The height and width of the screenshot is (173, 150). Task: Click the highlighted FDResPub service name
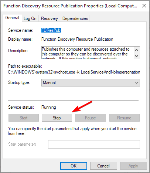51,30
